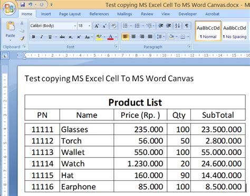Increase paragraph indent
Viewport: 250px width, 196px height.
pyautogui.click(x=169, y=26)
